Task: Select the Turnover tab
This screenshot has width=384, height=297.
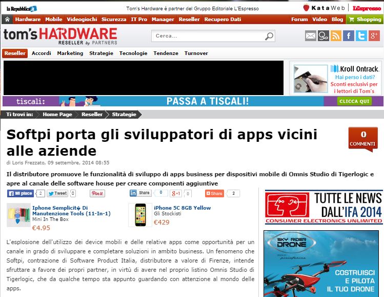Action: (x=196, y=53)
